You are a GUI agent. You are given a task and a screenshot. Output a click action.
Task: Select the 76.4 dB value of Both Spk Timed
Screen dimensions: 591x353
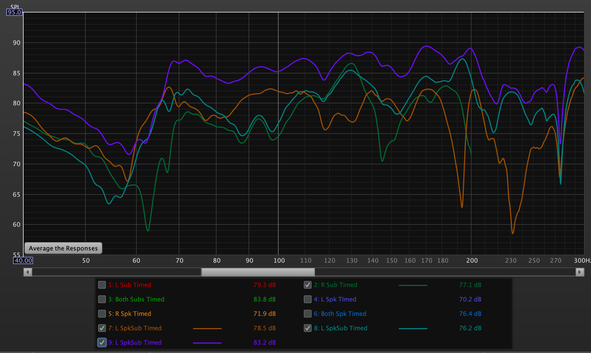470,314
